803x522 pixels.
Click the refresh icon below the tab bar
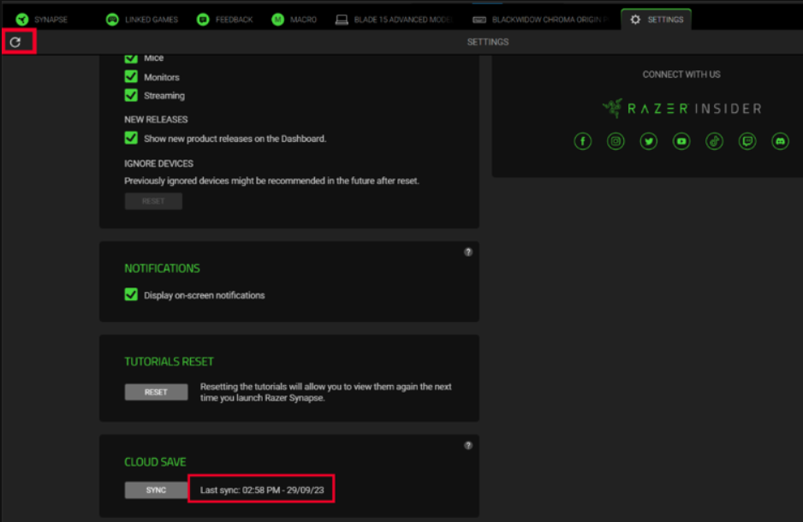(17, 40)
